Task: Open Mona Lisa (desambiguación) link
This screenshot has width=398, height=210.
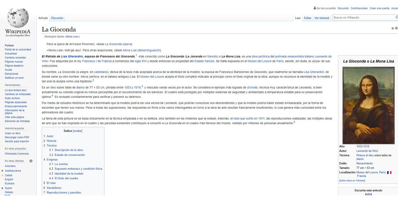Action: pyautogui.click(x=142, y=50)
